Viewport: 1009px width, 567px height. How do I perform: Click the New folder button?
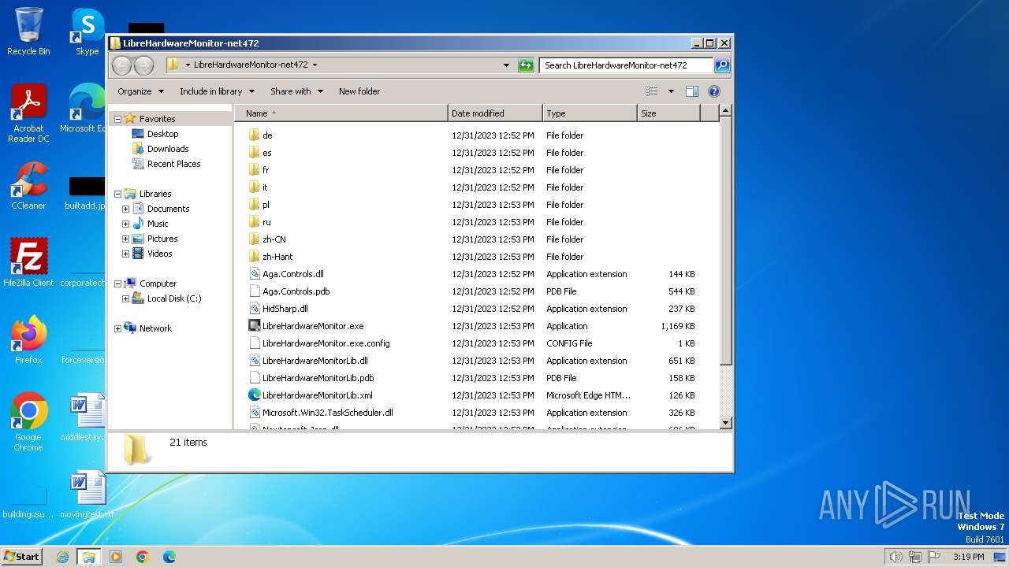pyautogui.click(x=359, y=91)
